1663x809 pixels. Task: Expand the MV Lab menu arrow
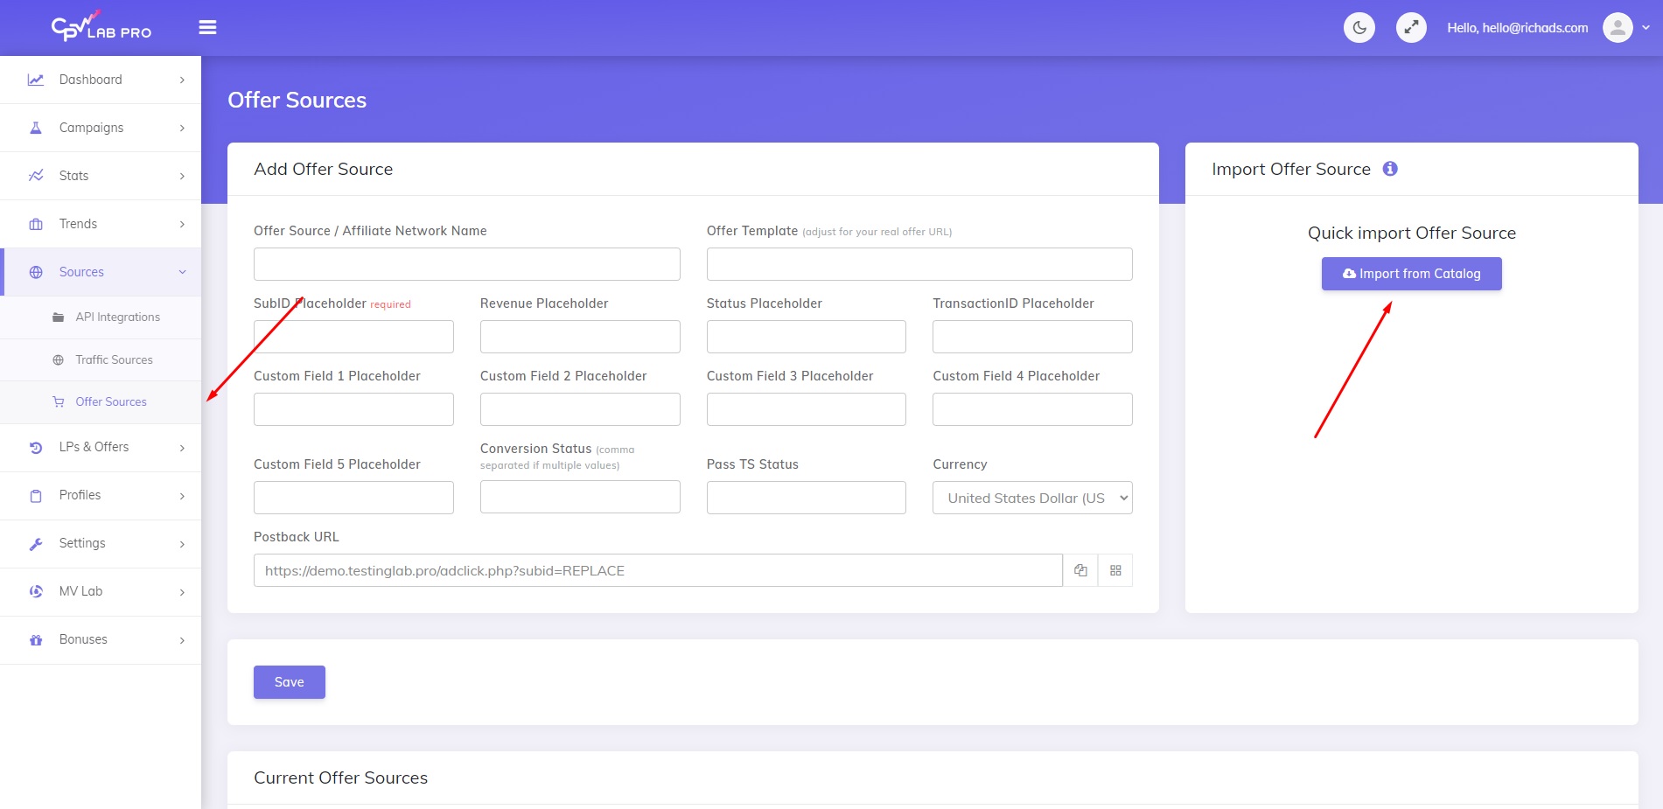coord(182,591)
